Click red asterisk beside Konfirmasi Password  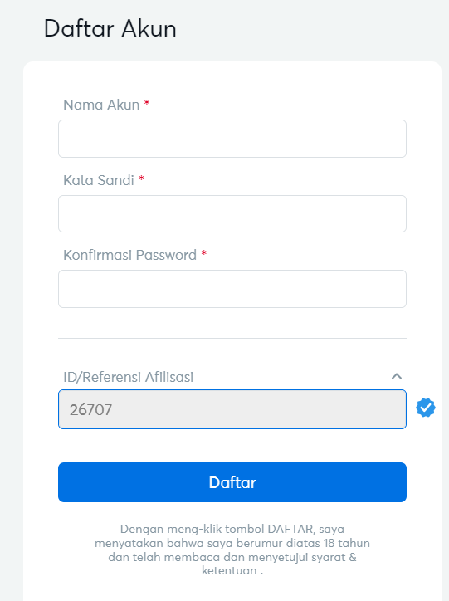(x=204, y=253)
